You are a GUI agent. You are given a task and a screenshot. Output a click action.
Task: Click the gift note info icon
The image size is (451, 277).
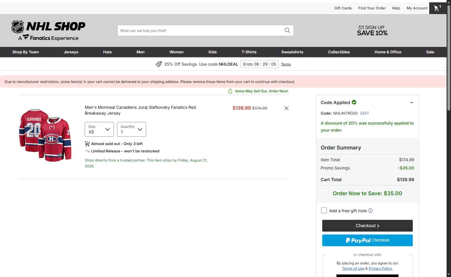[x=370, y=211]
